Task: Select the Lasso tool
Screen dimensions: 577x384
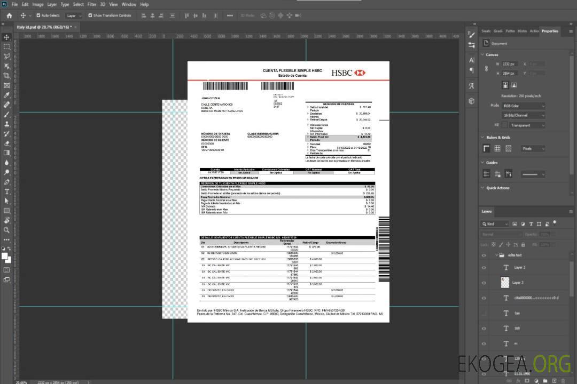Action: [x=6, y=56]
